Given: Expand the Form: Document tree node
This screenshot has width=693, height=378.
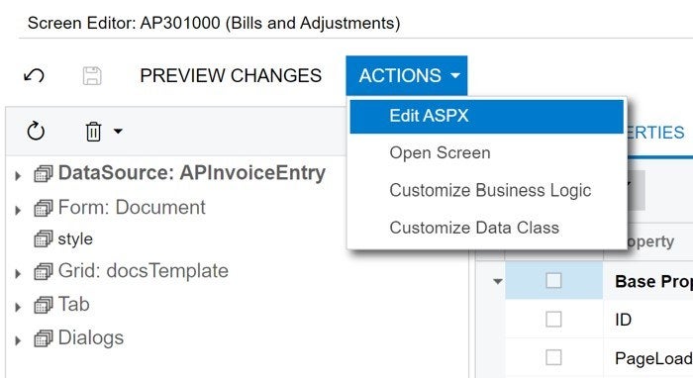Looking at the screenshot, I should click(18, 210).
